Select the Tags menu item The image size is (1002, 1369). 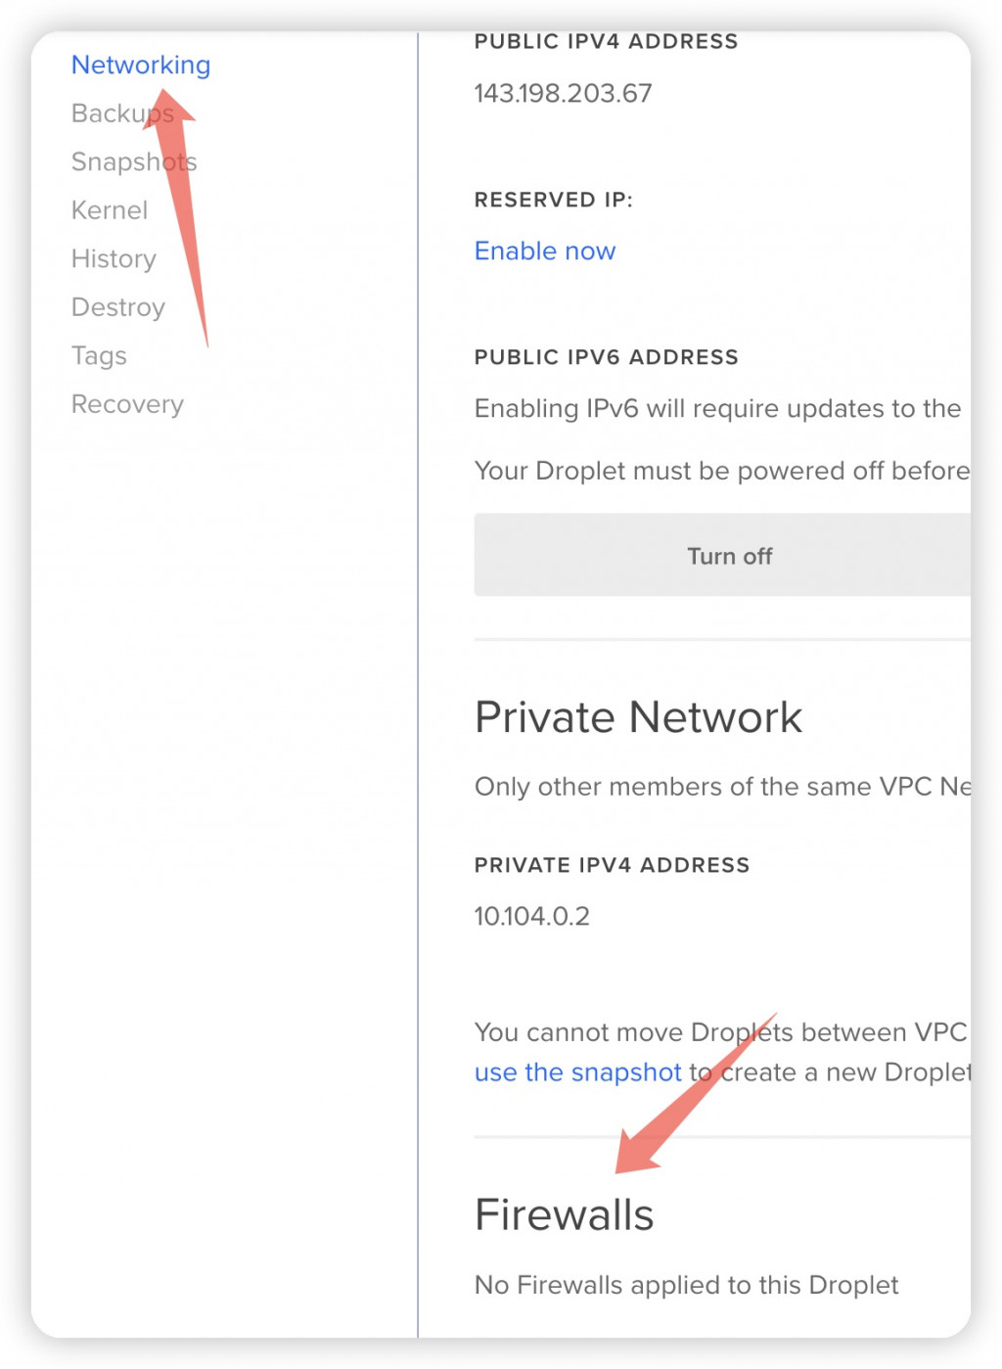99,356
